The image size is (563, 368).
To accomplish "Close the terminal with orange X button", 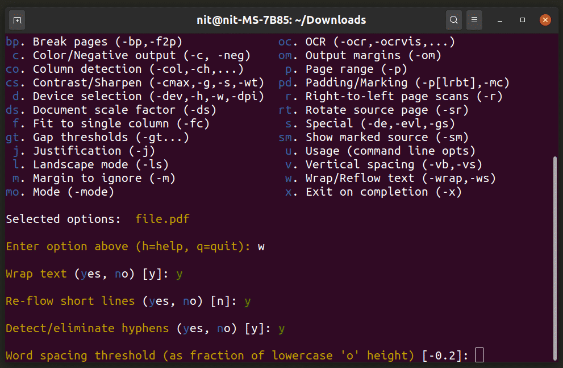I will pos(545,20).
